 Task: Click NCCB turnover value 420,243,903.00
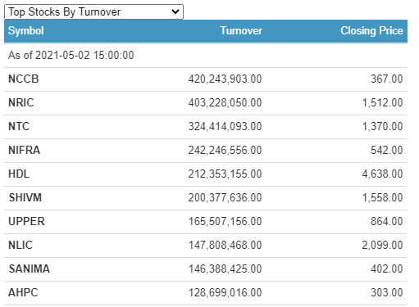(225, 79)
